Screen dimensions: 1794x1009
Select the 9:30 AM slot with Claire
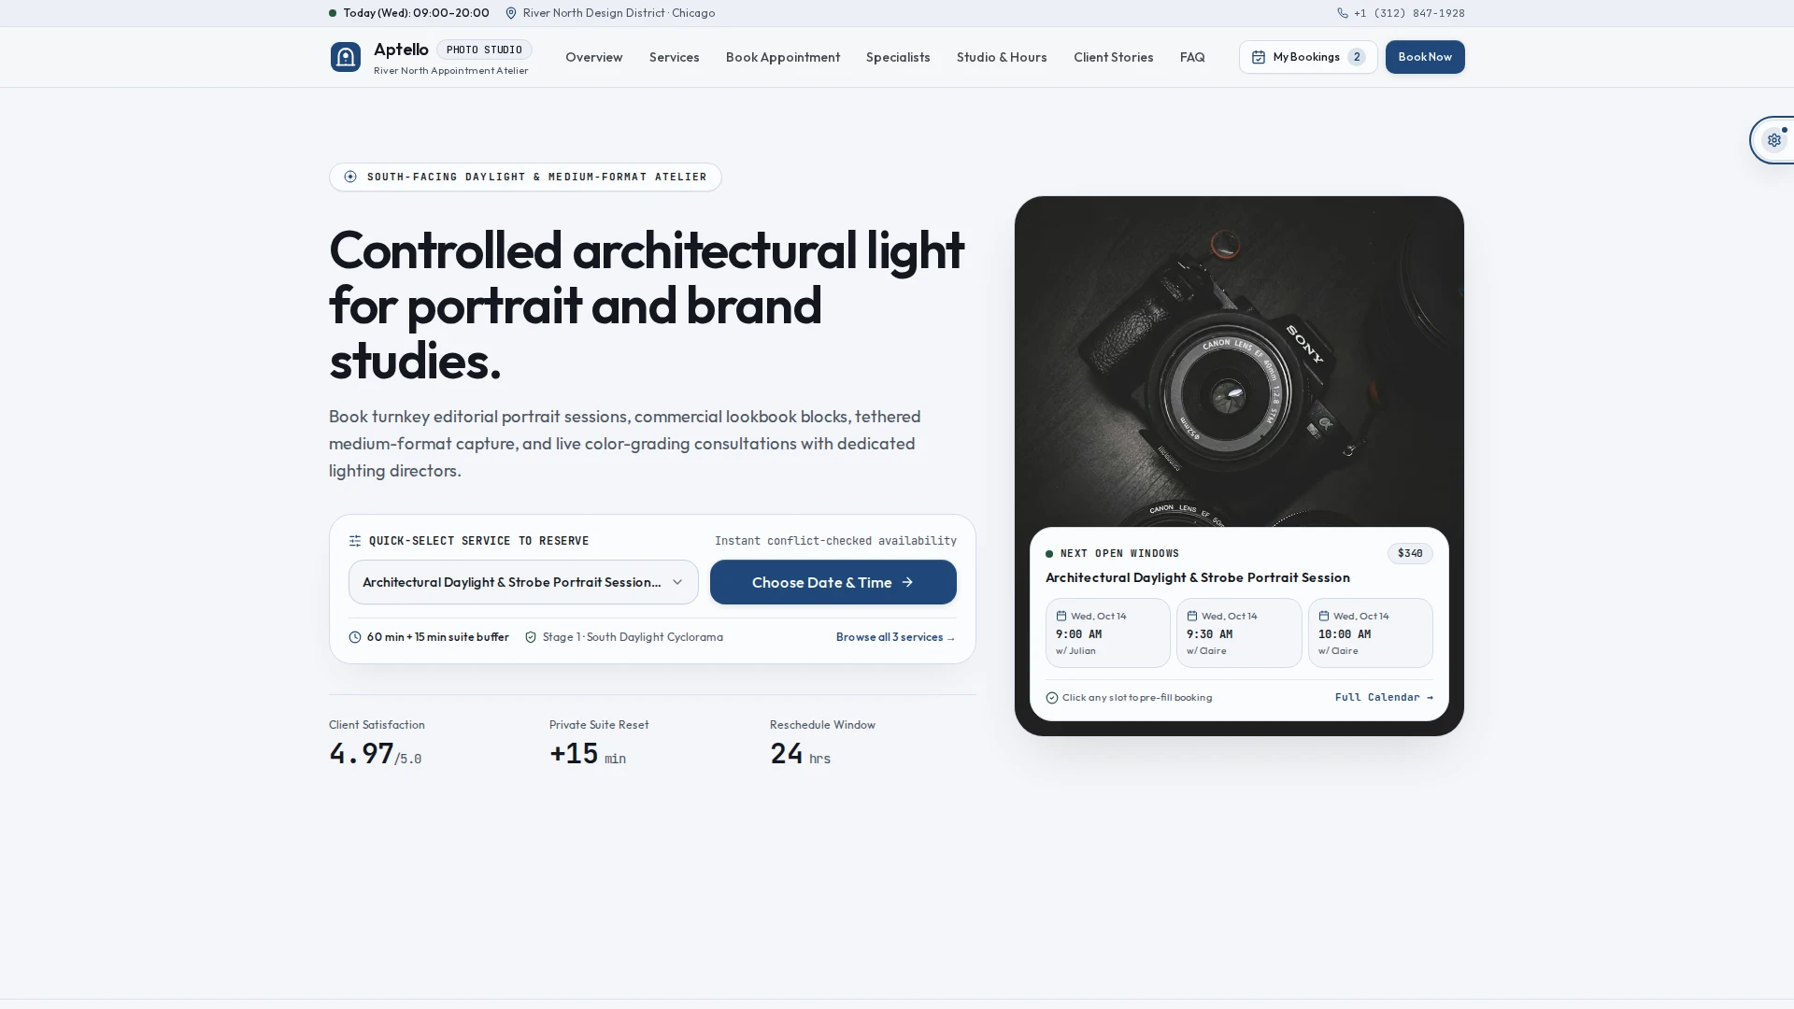click(x=1239, y=632)
